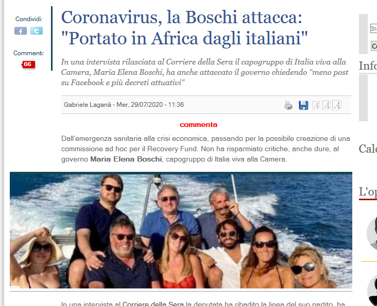Click the article headline about Boschi
The image size is (377, 306).
[x=184, y=28]
